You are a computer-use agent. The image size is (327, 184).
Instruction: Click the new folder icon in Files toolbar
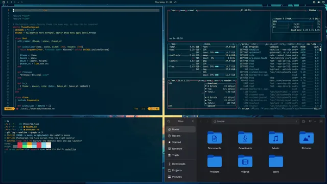pos(303,121)
